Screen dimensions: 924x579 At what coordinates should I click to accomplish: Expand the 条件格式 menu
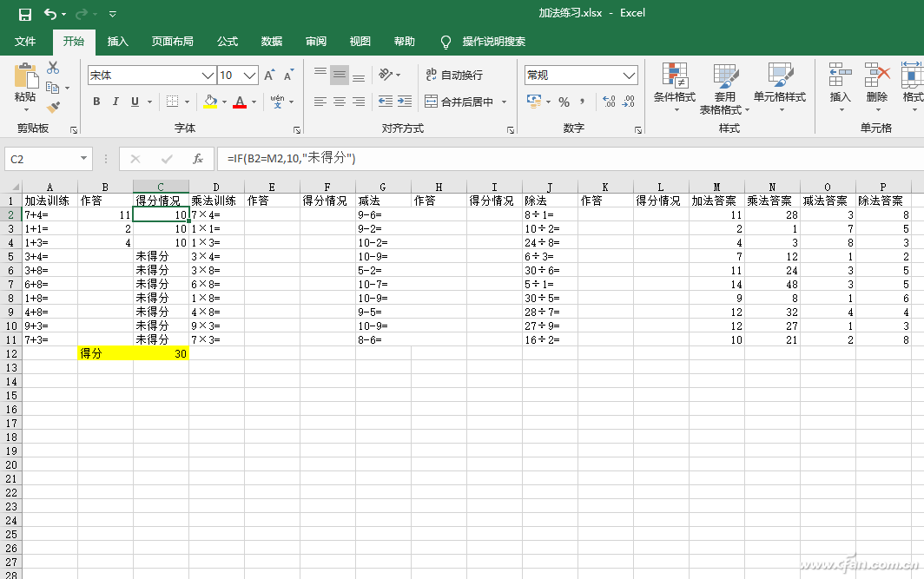click(675, 88)
